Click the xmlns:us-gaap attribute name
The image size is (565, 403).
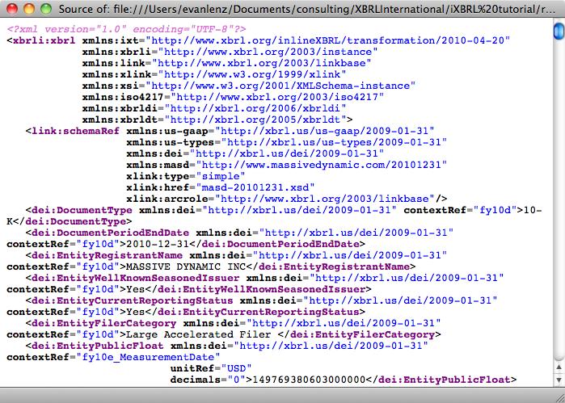pyautogui.click(x=167, y=131)
